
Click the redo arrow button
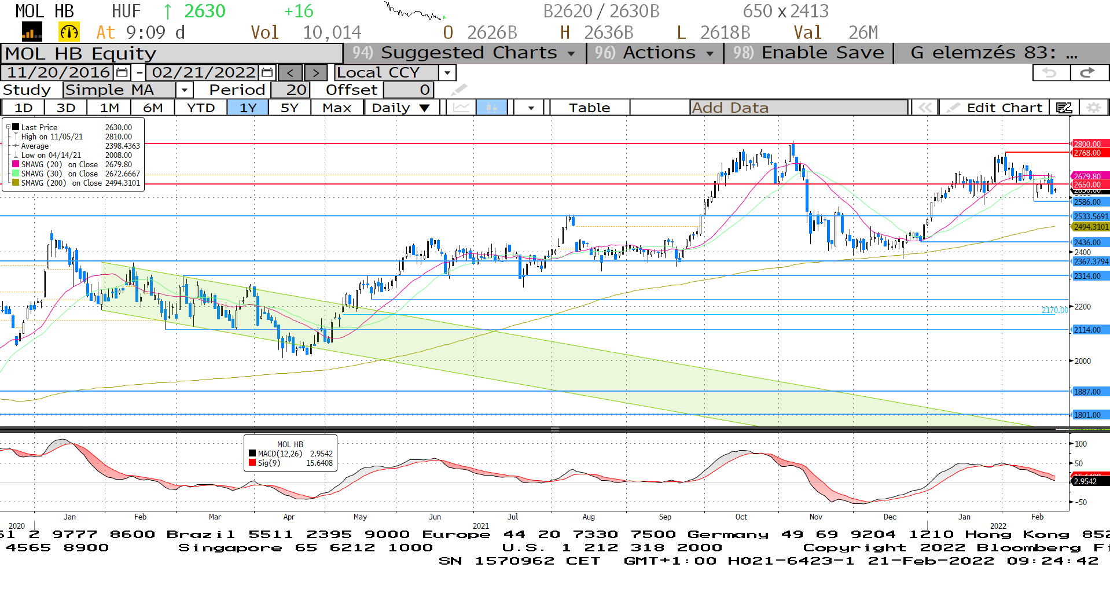1088,73
